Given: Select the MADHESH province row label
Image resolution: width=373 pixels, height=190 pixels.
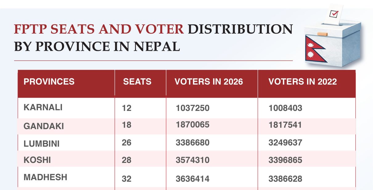Looking at the screenshot, I should [45, 177].
